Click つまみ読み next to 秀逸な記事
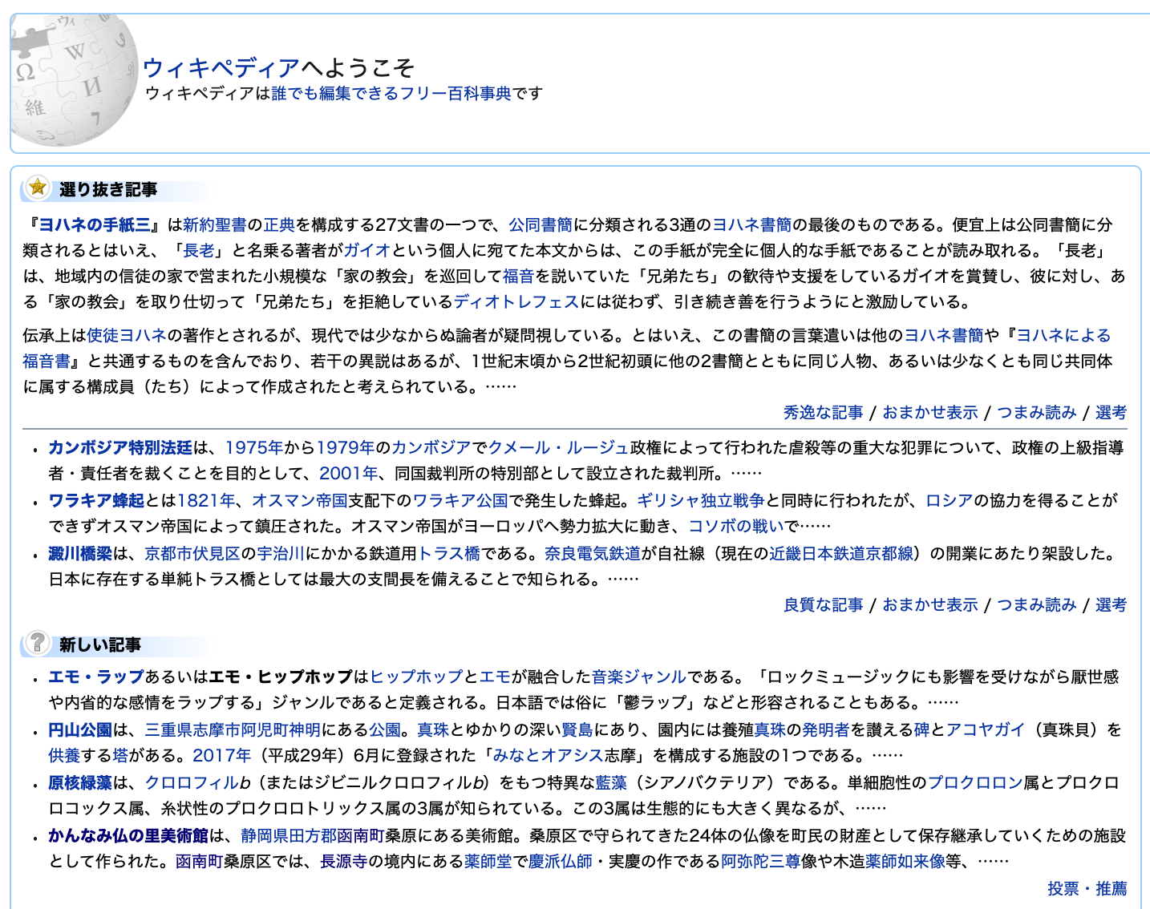Image resolution: width=1150 pixels, height=909 pixels. (x=1037, y=413)
